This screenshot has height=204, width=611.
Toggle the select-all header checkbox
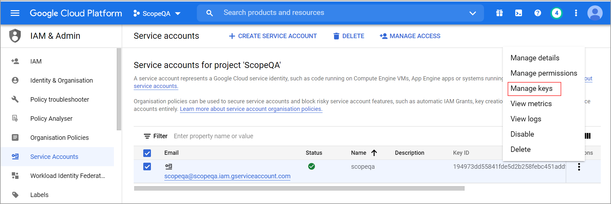pos(147,153)
